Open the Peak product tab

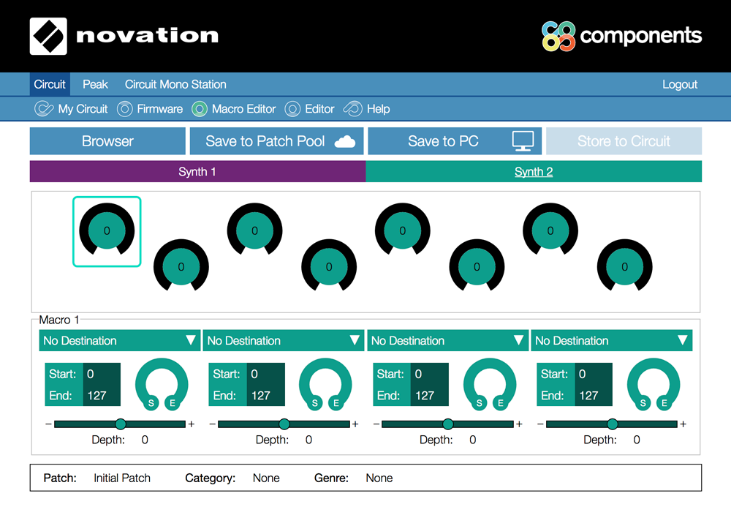coord(95,84)
